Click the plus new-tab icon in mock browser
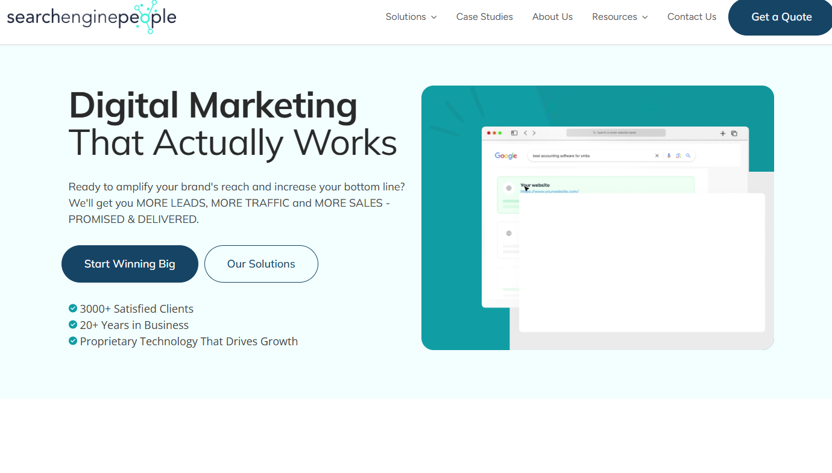This screenshot has height=473, width=832. click(723, 133)
